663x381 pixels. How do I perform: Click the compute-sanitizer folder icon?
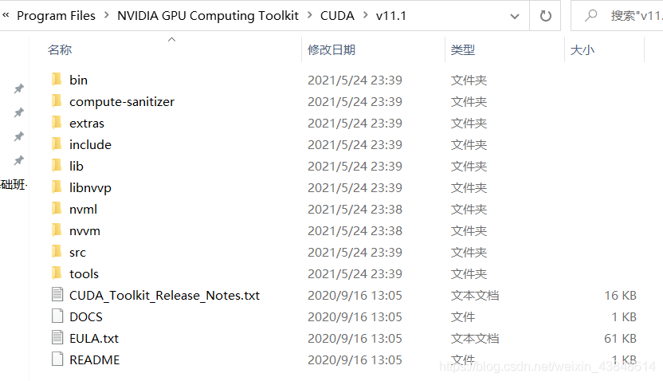click(56, 101)
